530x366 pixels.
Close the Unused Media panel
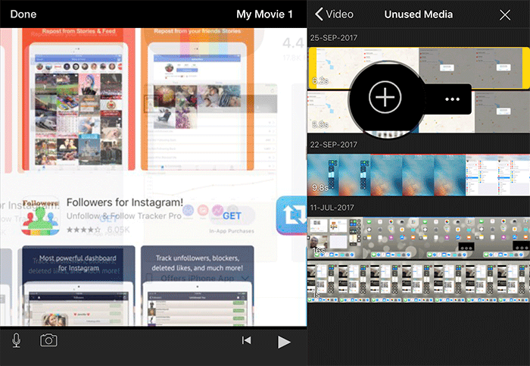505,14
